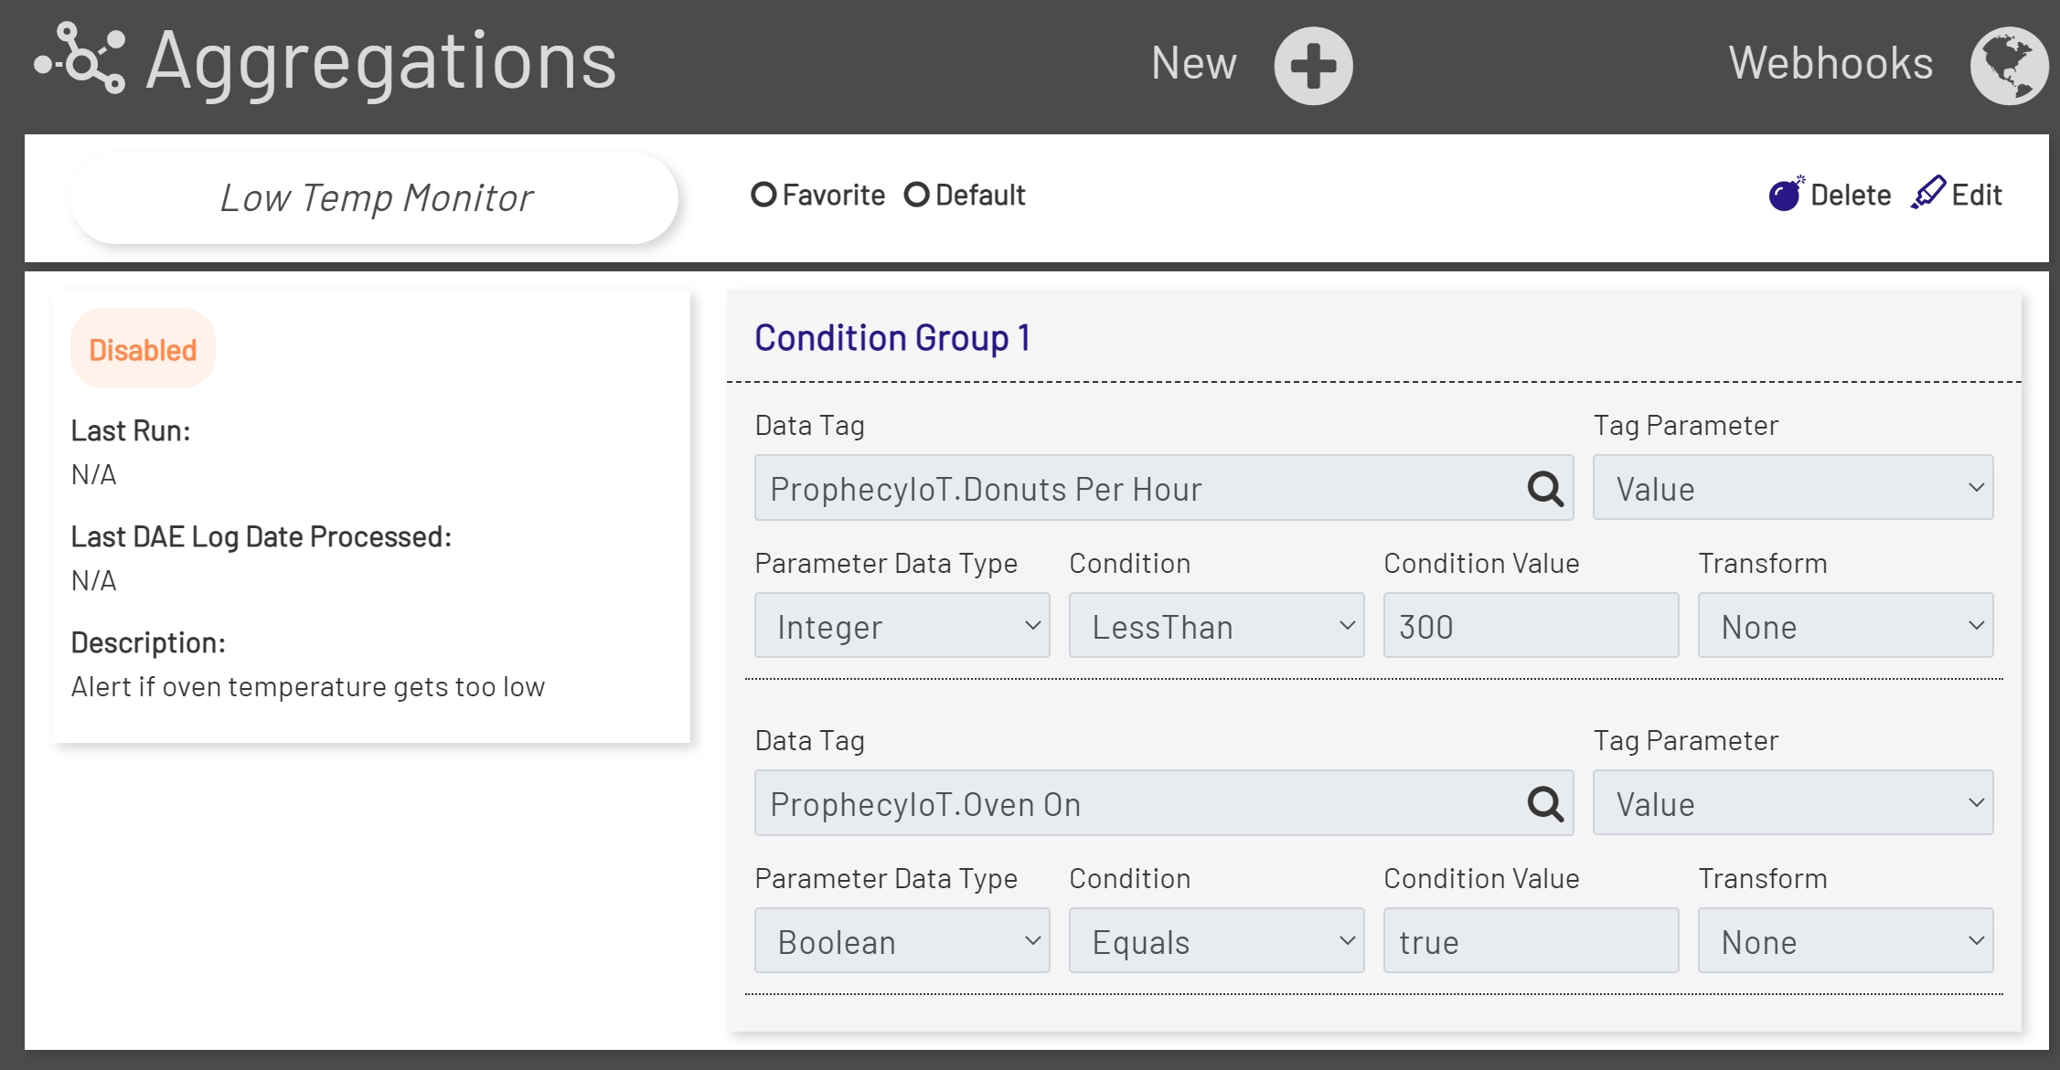Click the Condition Value field showing 300
The height and width of the screenshot is (1070, 2060).
click(1531, 626)
